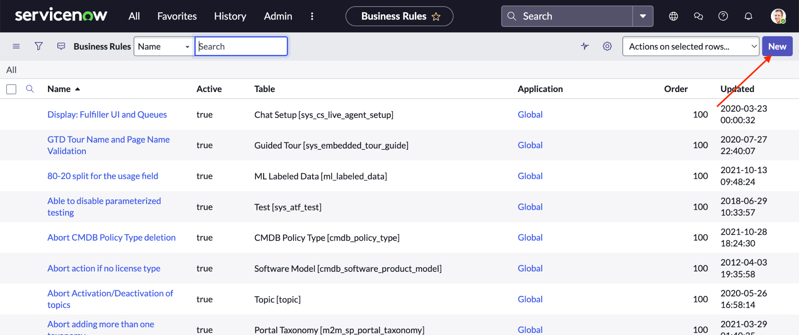Open Abort CMDB Policy Type deletion rule
The width and height of the screenshot is (799, 335).
tap(111, 238)
